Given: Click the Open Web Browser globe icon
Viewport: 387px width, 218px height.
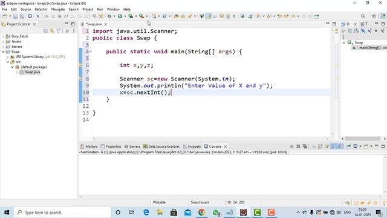Looking at the screenshot, I should click(x=242, y=16).
